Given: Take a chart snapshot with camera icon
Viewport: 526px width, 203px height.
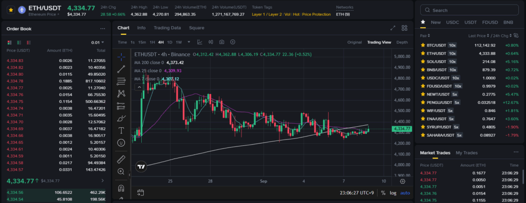Looking at the screenshot, I should pos(221,42).
